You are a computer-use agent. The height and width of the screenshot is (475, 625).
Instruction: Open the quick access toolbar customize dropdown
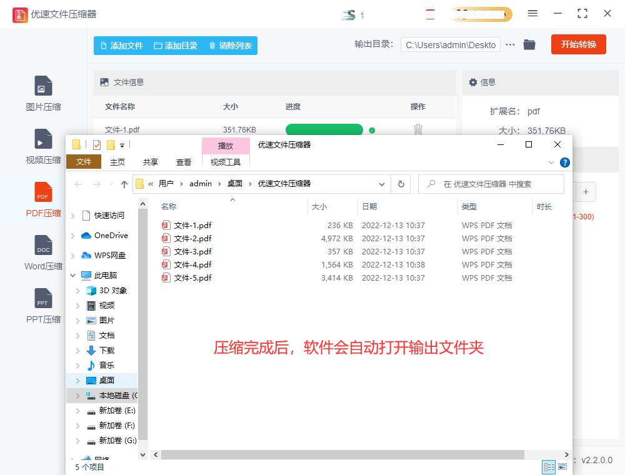(122, 146)
